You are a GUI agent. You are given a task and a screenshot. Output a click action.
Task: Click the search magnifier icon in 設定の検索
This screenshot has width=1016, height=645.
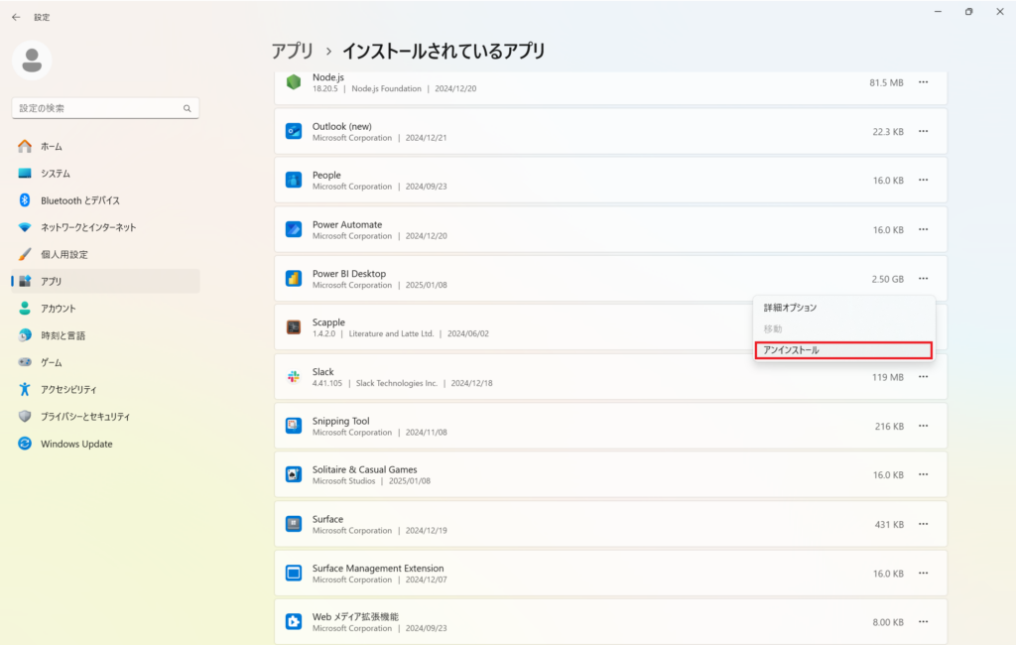187,108
